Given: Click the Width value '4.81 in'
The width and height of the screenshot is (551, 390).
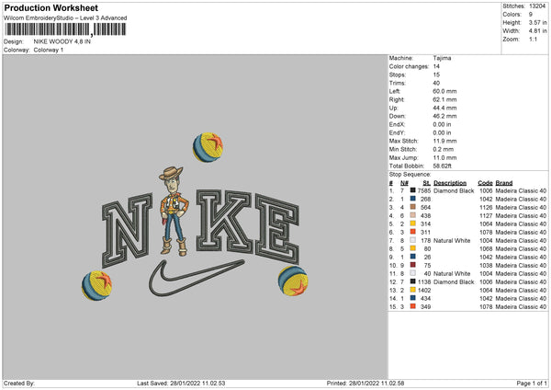Looking at the screenshot, I should [537, 31].
